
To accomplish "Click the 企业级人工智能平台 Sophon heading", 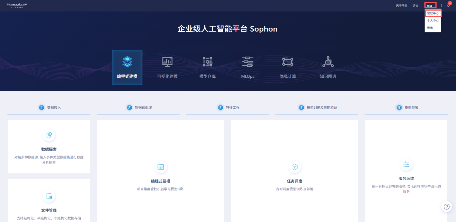I will point(227,29).
